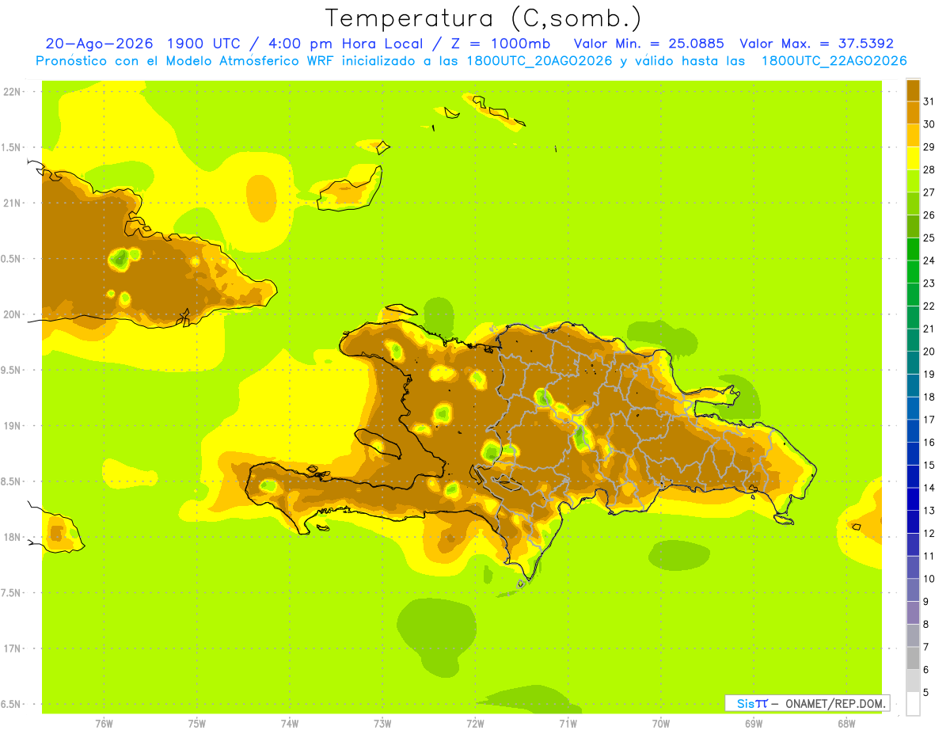Click the "75W" longitude label

197,724
